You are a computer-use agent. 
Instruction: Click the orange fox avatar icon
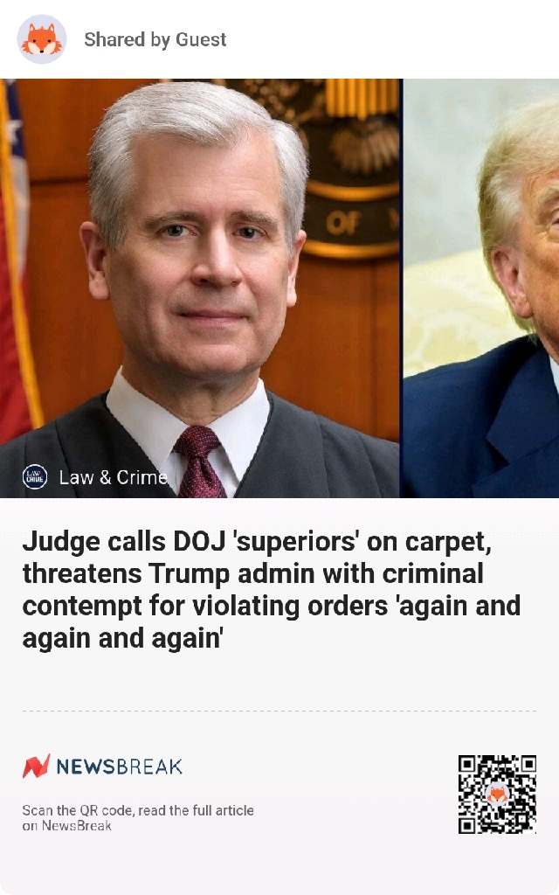click(x=42, y=39)
